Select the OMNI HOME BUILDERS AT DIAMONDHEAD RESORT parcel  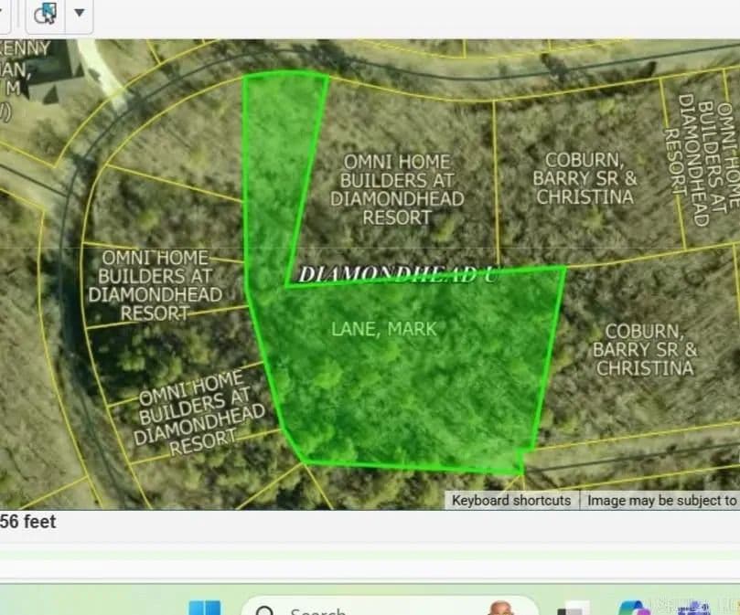click(x=156, y=285)
